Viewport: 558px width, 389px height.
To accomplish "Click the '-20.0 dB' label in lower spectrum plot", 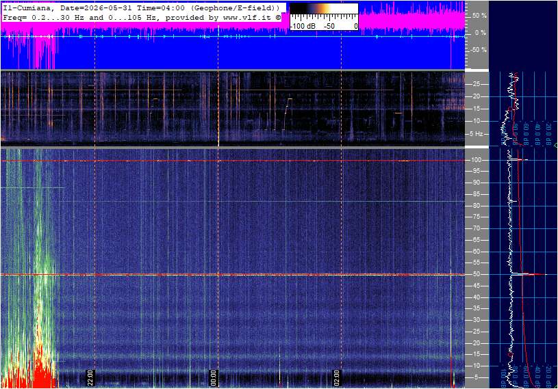I will (x=548, y=376).
